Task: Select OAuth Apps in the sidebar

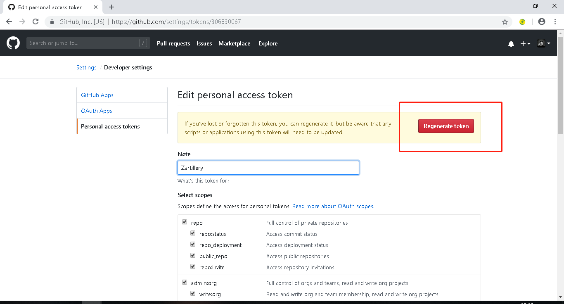Action: click(x=97, y=111)
